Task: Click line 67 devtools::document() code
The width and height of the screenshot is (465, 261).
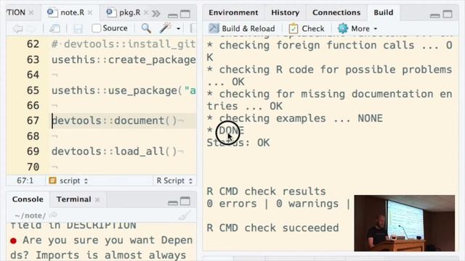Action: [x=114, y=121]
